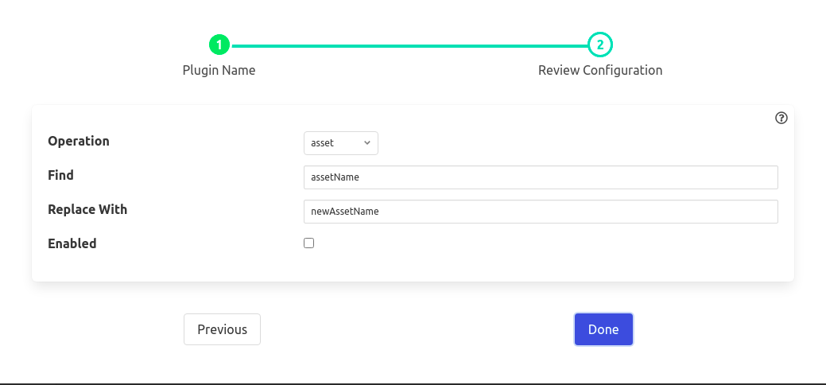The width and height of the screenshot is (826, 385).
Task: Go to the Plugin Name step label
Action: [x=219, y=70]
